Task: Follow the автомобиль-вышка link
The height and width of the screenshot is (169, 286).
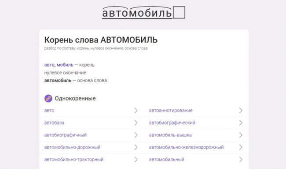Action: [170, 135]
